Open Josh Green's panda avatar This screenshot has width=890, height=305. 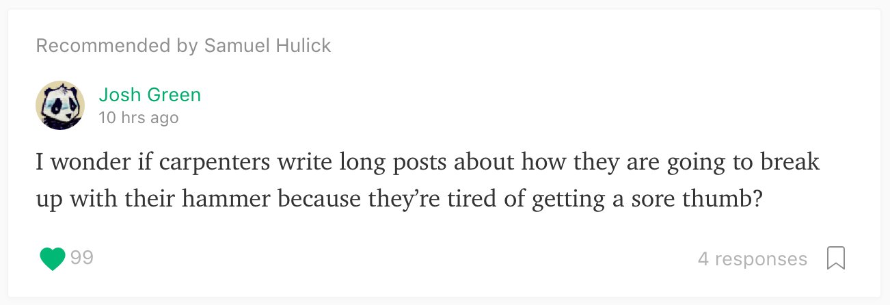[x=60, y=105]
